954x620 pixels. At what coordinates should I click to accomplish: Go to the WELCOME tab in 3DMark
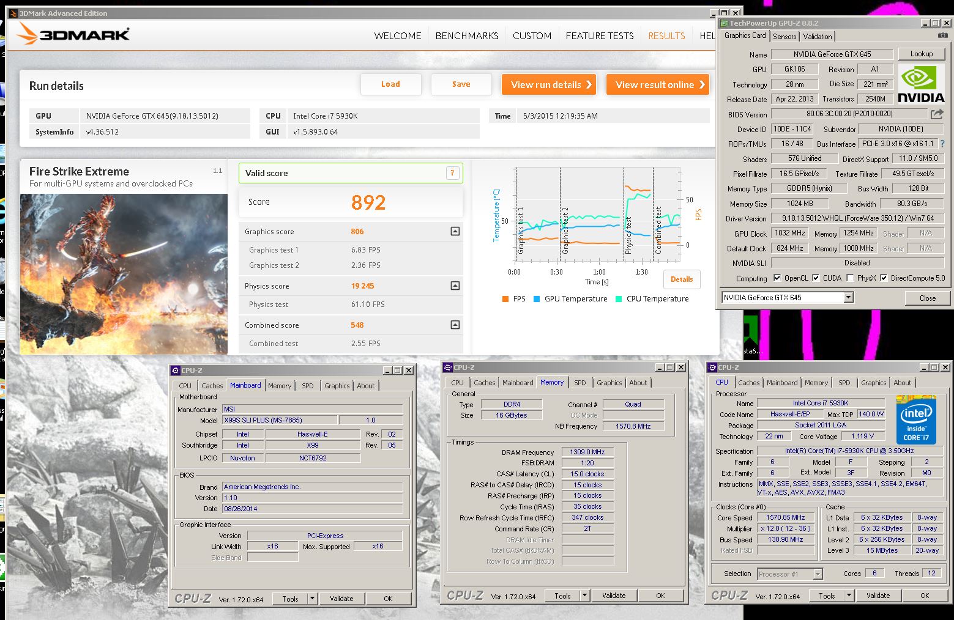tap(398, 36)
